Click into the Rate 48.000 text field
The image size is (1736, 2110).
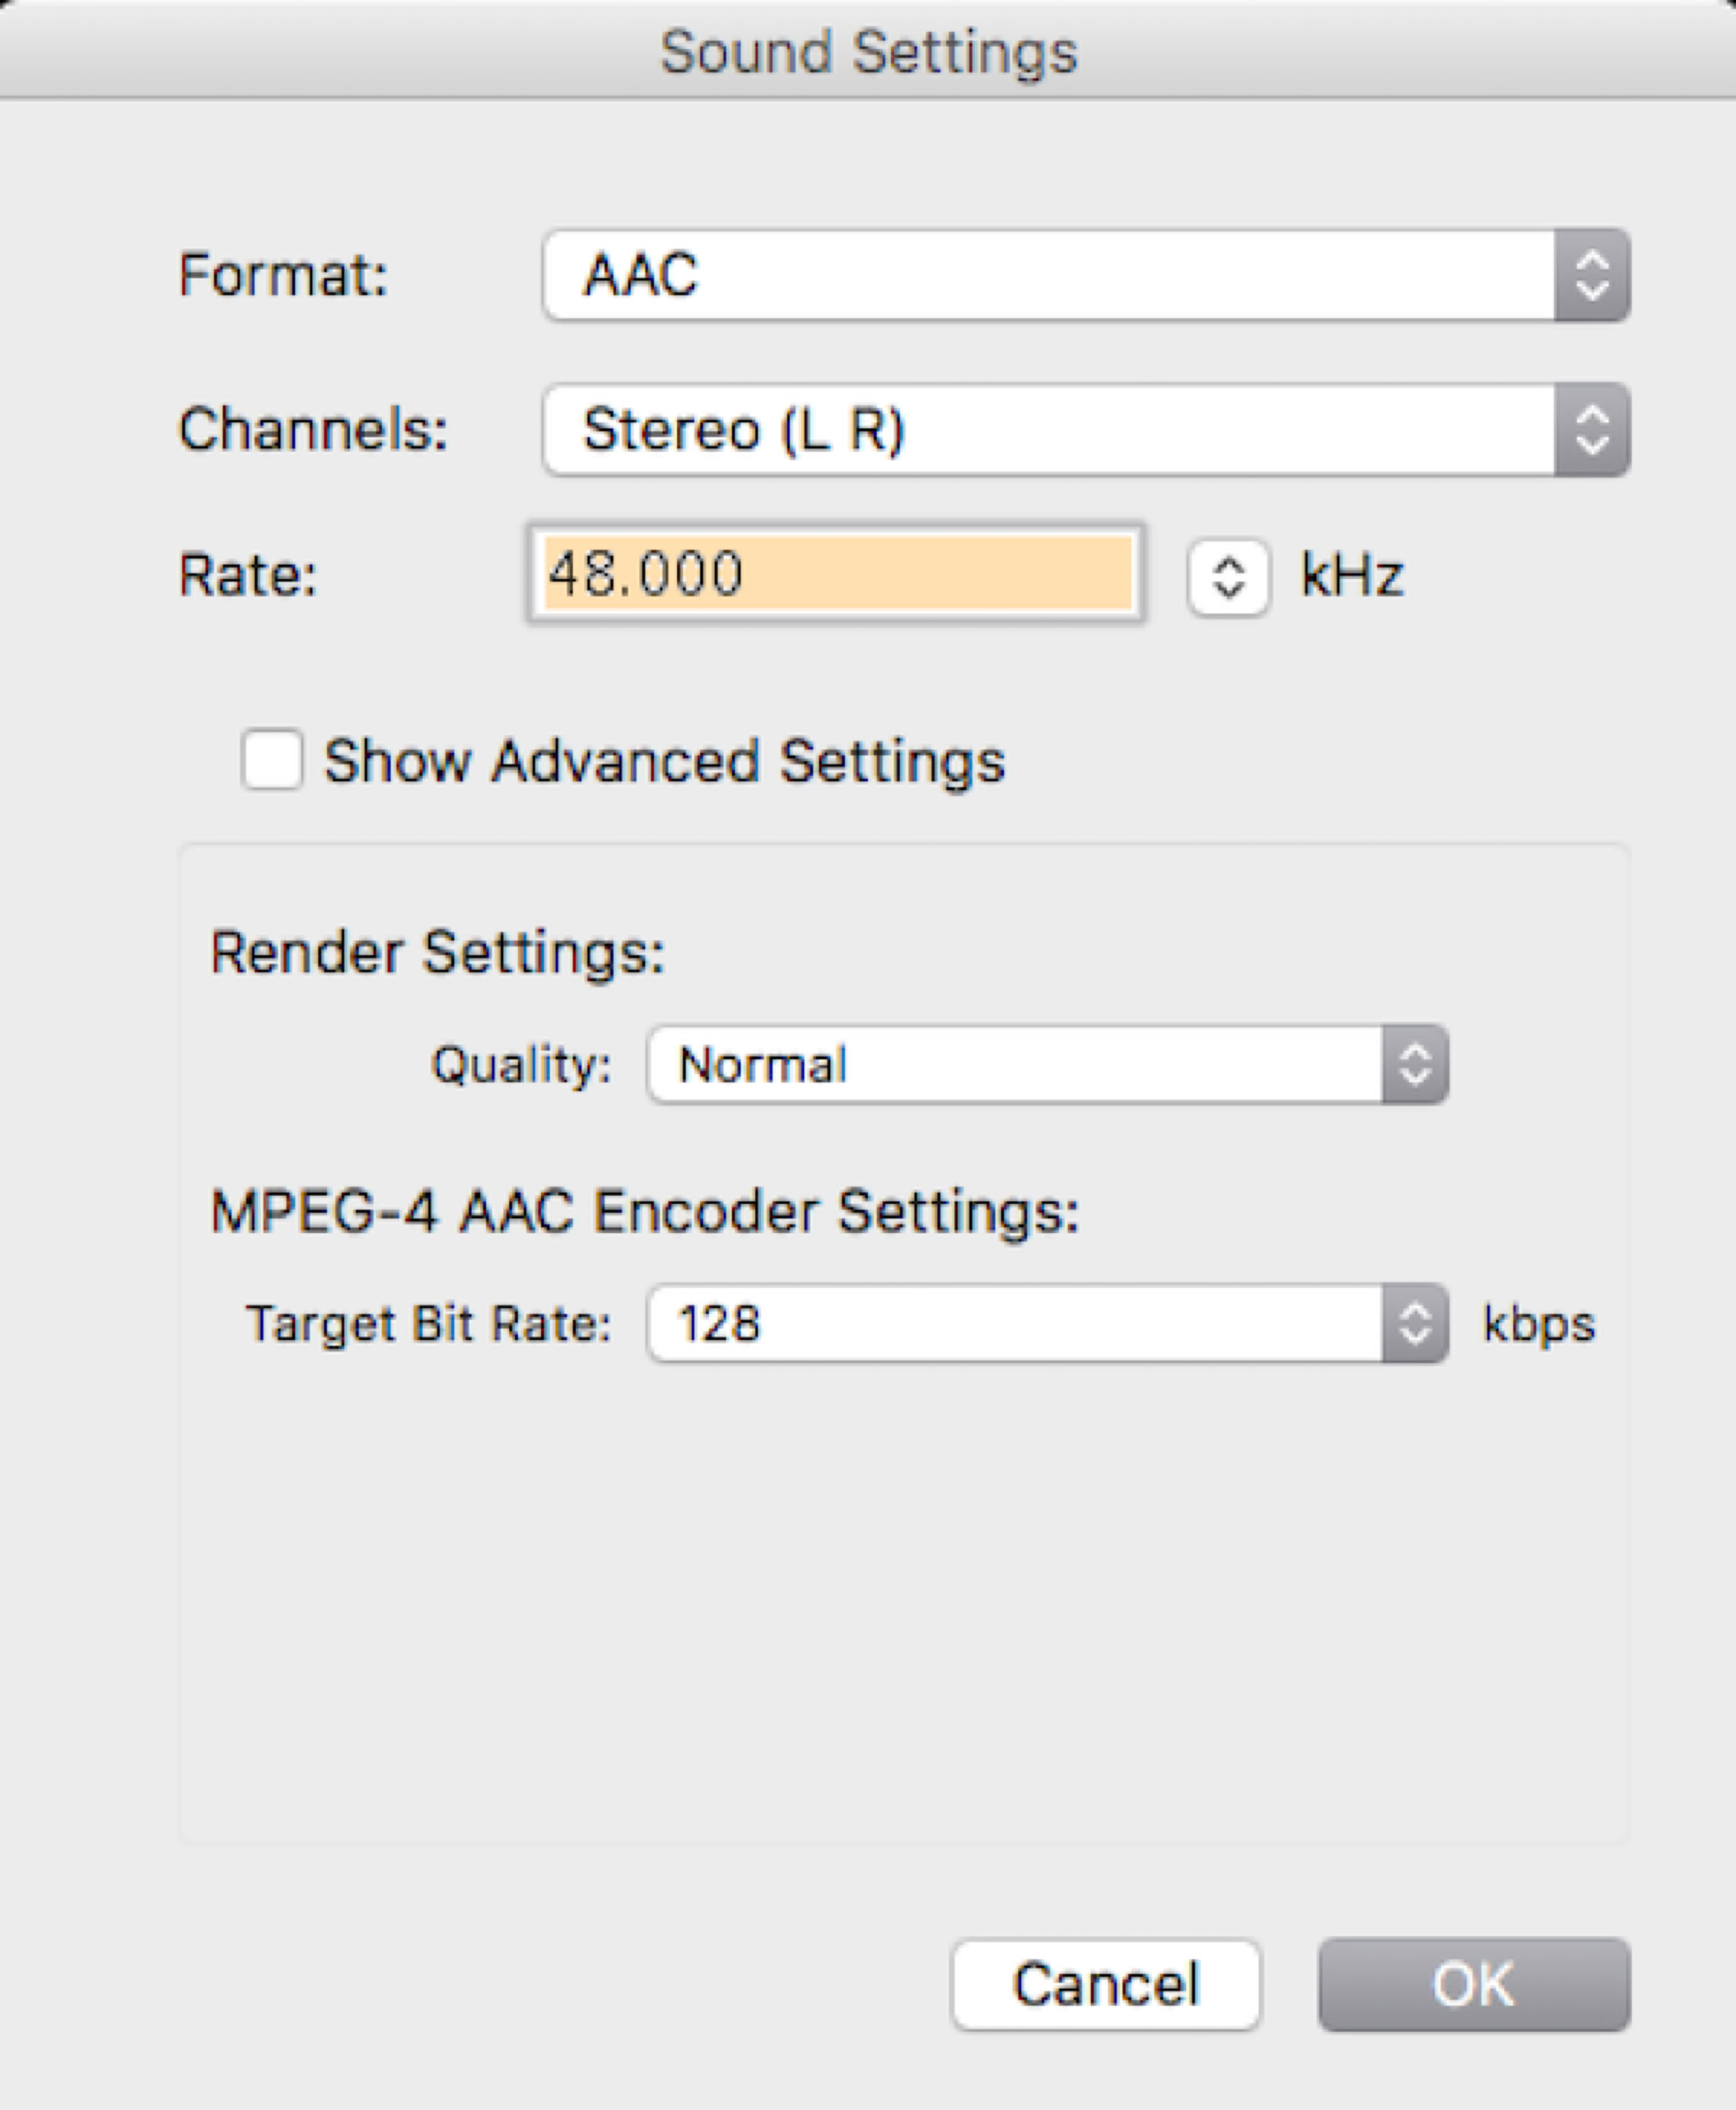pyautogui.click(x=836, y=573)
